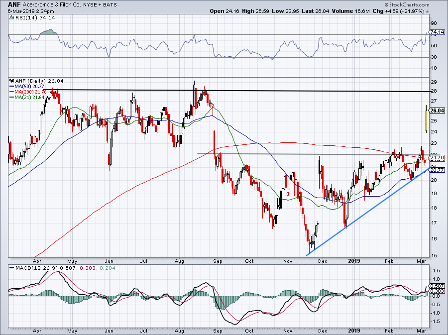
Task: Click the 30 level on the RSI axis
Action: click(434, 57)
